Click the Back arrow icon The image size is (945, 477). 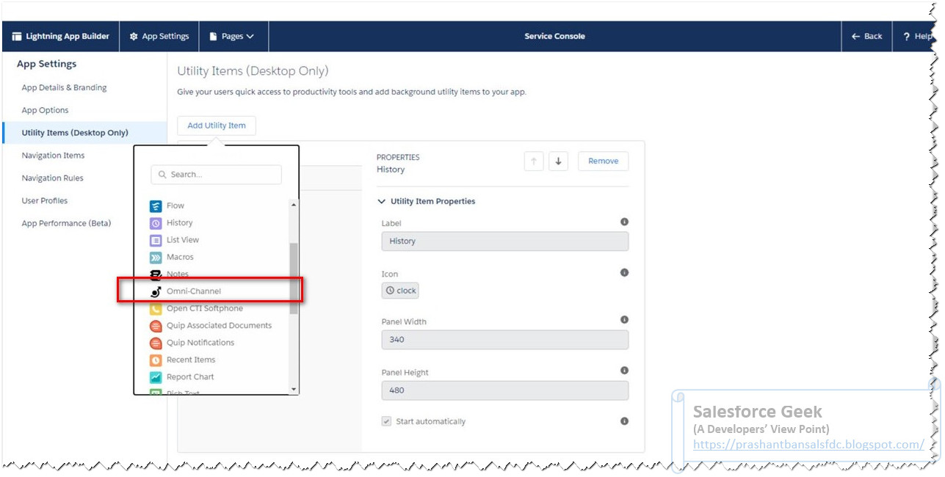coord(855,37)
